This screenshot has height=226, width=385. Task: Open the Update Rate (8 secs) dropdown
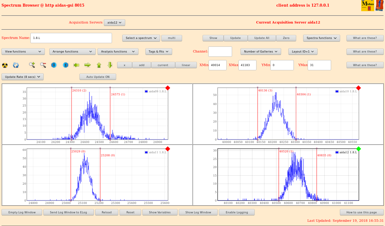coord(23,77)
